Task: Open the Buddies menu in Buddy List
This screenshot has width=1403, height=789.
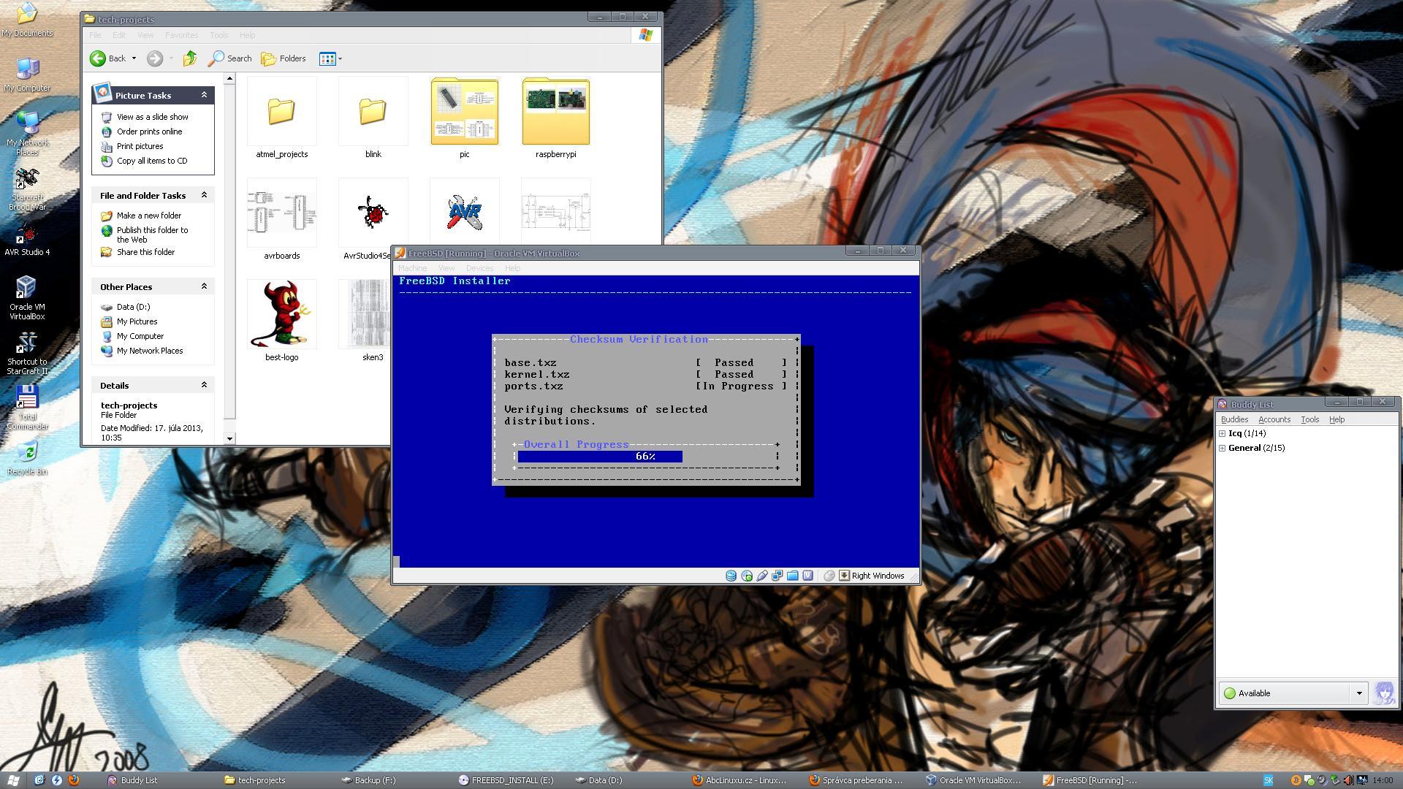Action: pyautogui.click(x=1234, y=419)
